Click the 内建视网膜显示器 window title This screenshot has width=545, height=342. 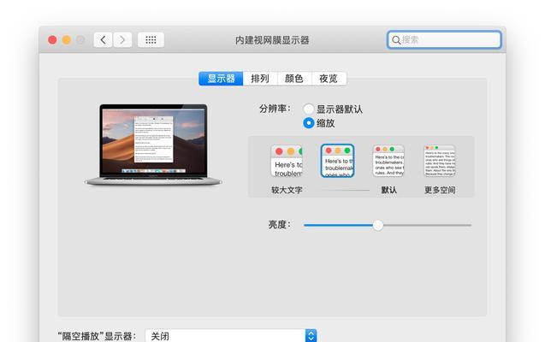pyautogui.click(x=272, y=40)
